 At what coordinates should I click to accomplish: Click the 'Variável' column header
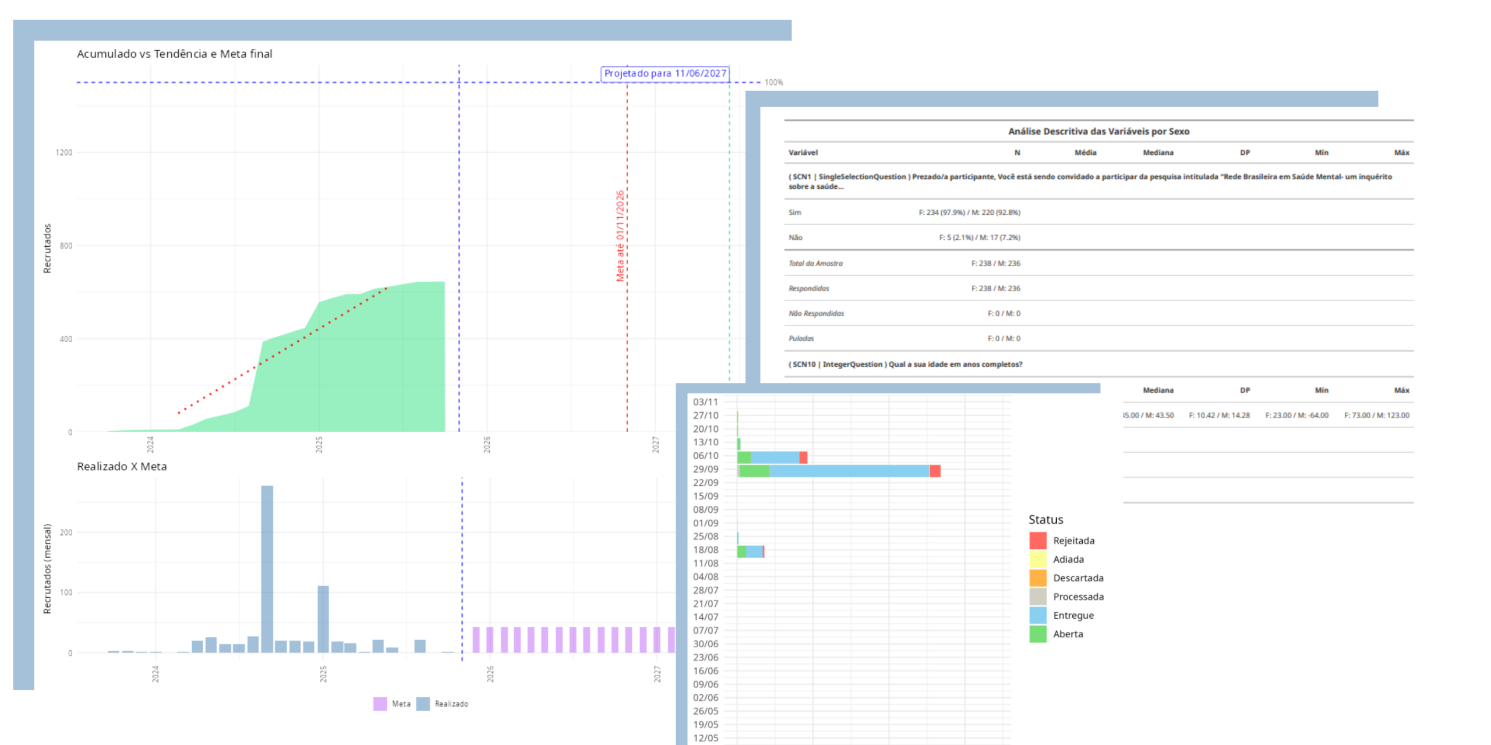pyautogui.click(x=803, y=152)
